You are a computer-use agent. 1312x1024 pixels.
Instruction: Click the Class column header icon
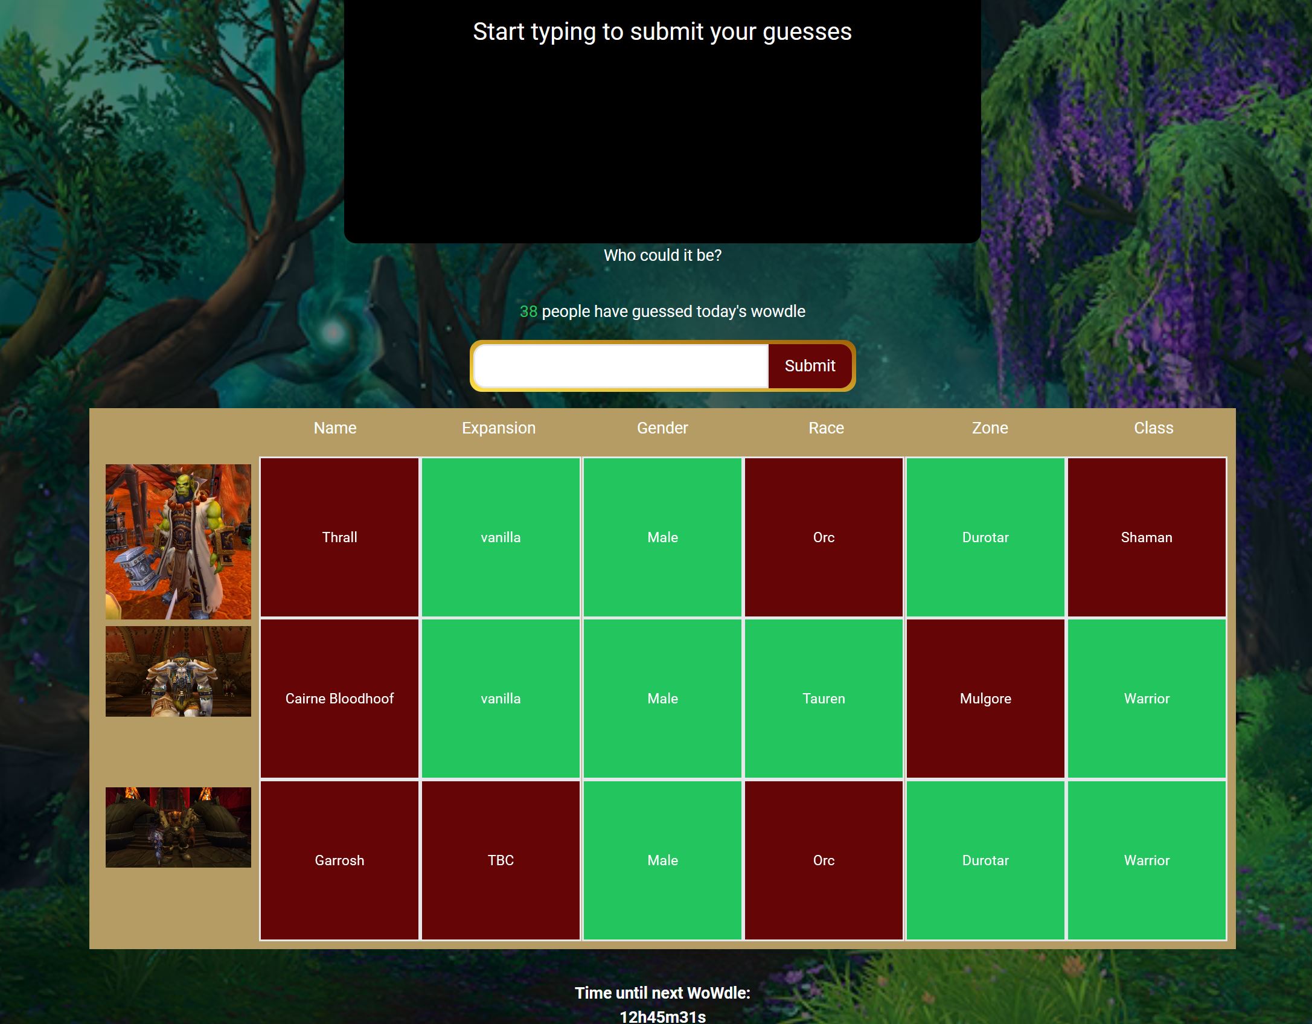1153,428
